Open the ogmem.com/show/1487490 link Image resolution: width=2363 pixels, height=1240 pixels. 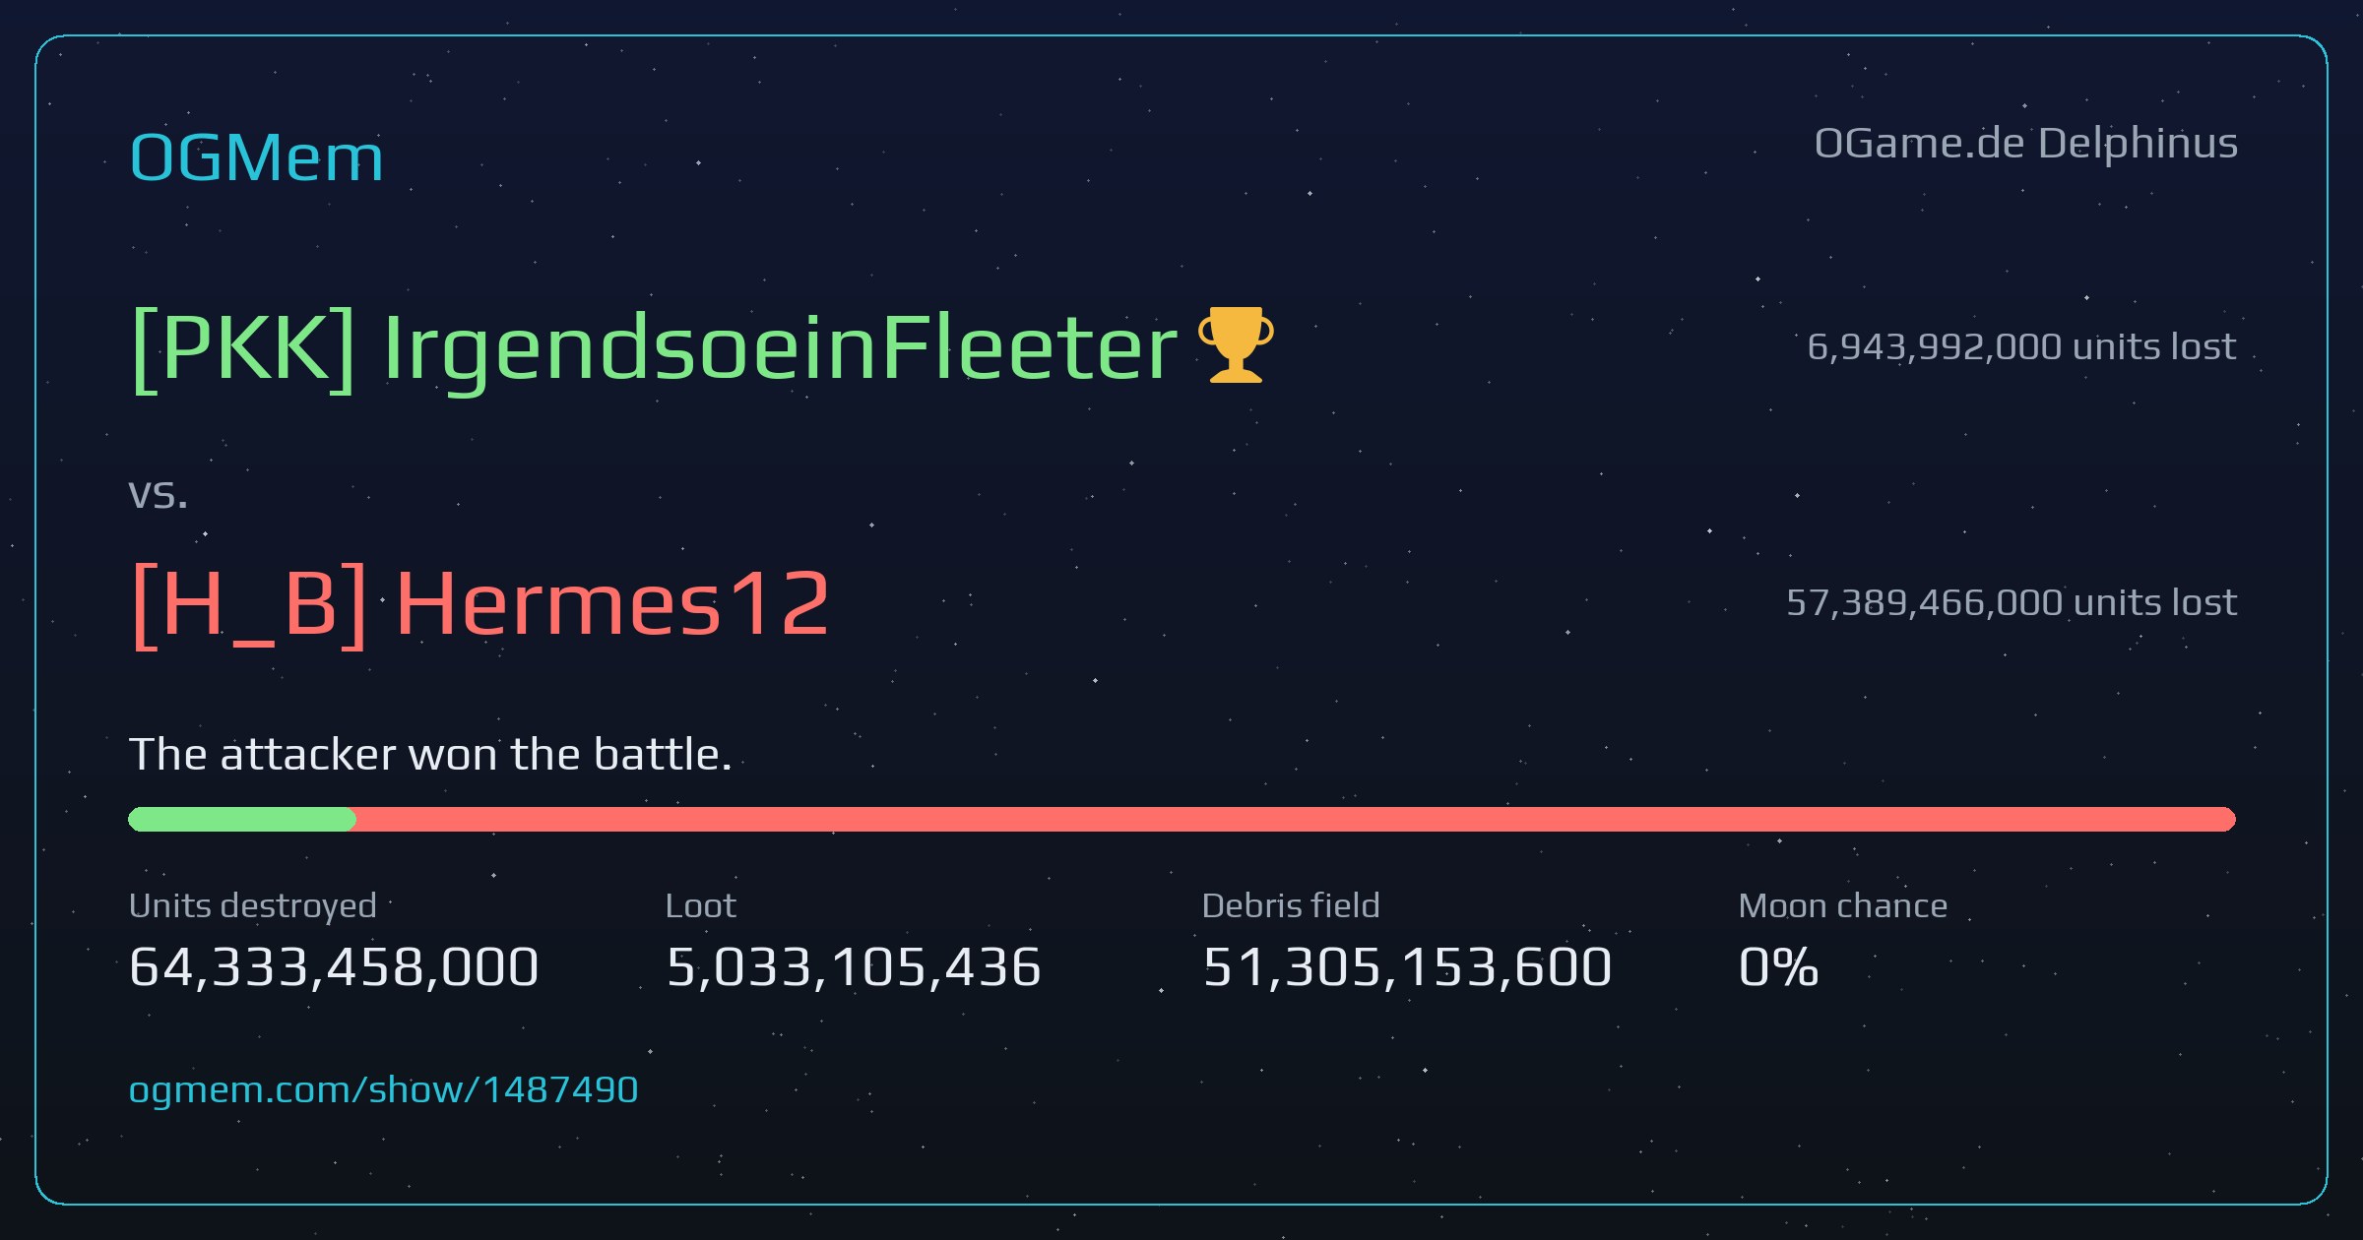[x=383, y=1089]
